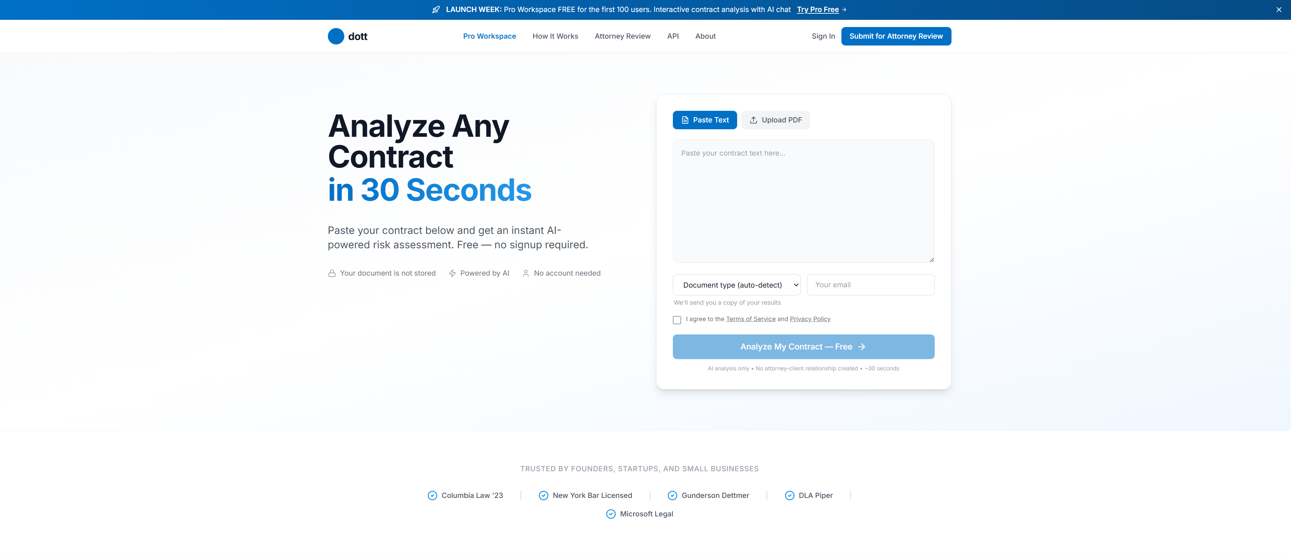Viewport: 1291px width, 554px height.
Task: Open the Privacy Policy link
Action: [x=810, y=319]
